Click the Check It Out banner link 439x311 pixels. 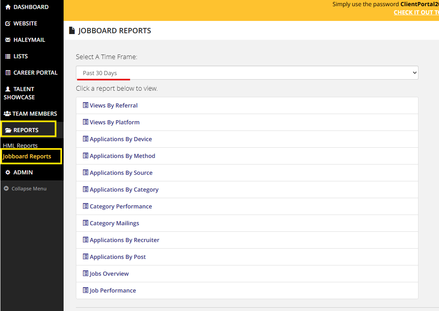(x=416, y=12)
